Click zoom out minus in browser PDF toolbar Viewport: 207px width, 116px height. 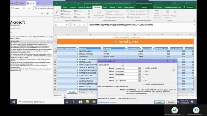click(42, 14)
